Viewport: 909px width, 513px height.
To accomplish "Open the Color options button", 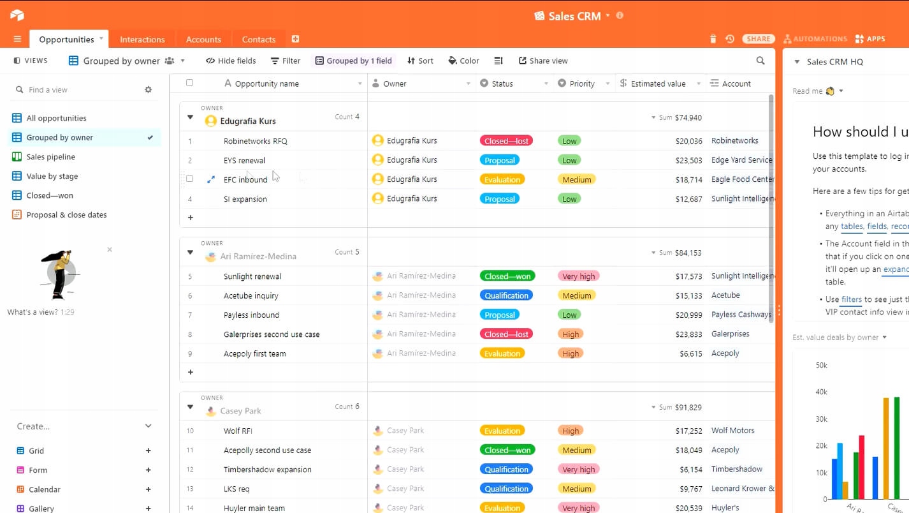I will 463,61.
